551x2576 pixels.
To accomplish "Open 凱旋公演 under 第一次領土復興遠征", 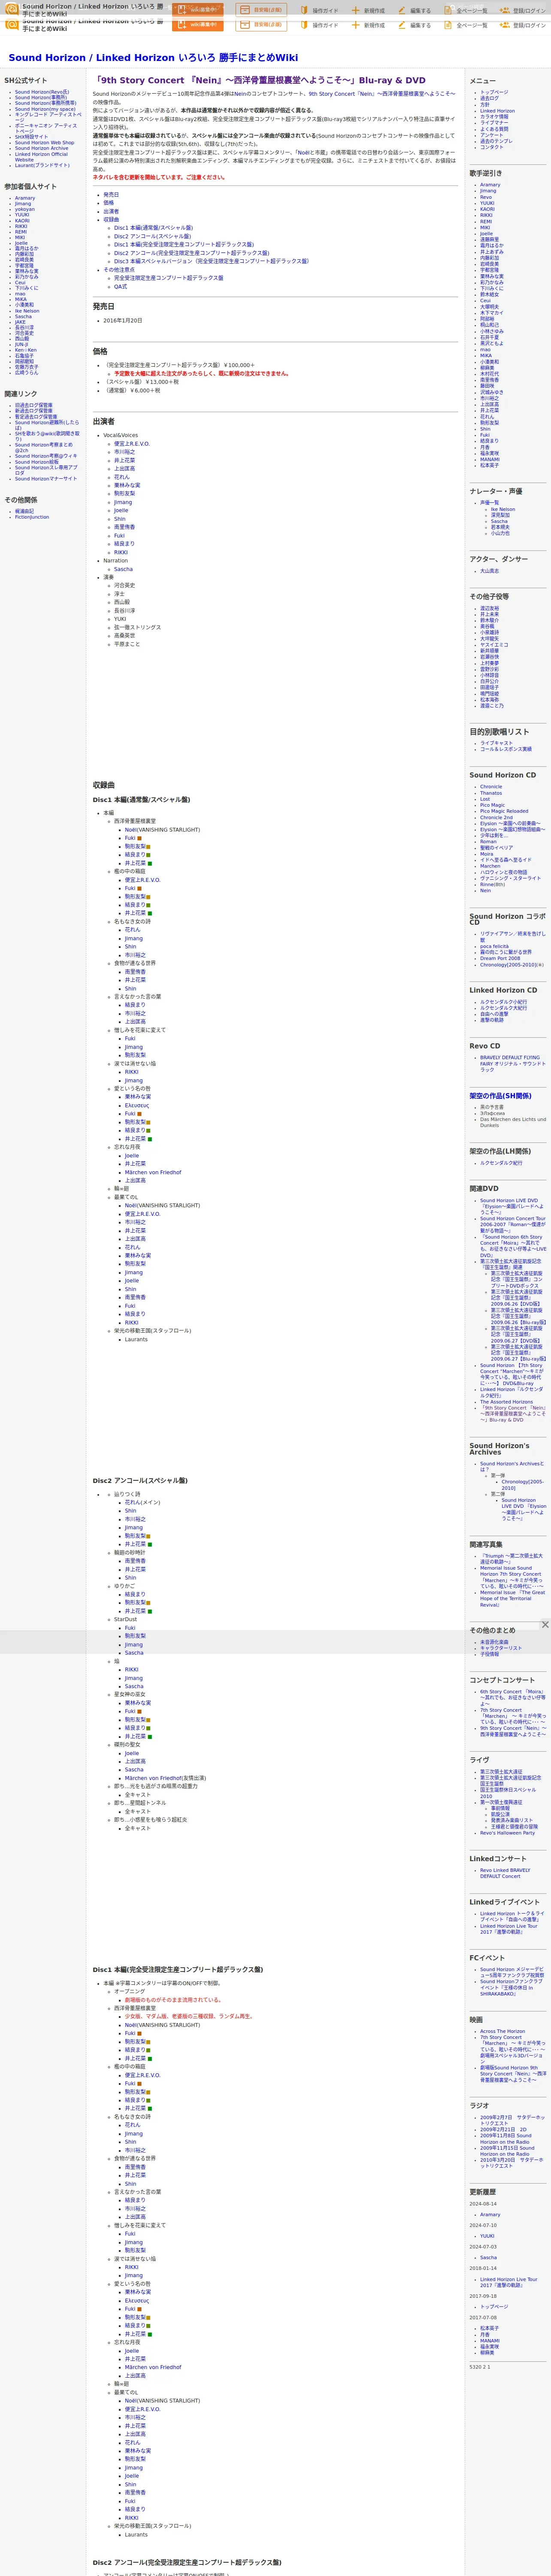I will [x=500, y=1814].
